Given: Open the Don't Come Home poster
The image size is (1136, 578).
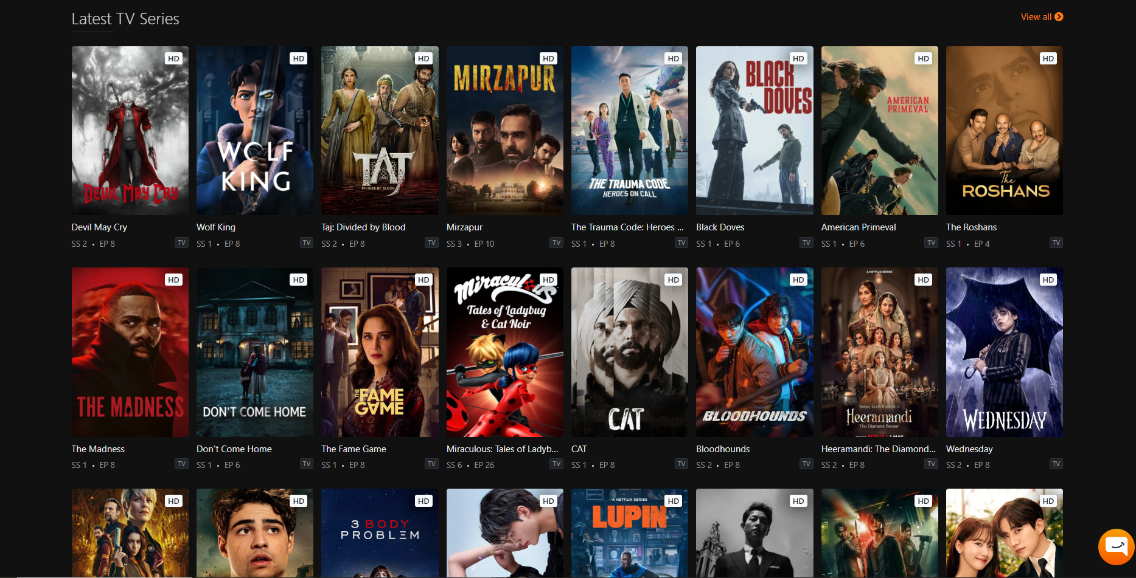Looking at the screenshot, I should (255, 352).
